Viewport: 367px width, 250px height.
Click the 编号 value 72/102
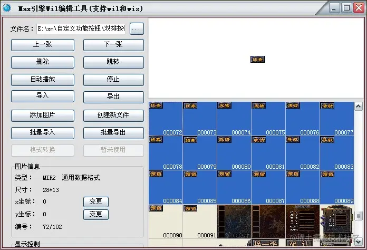point(52,227)
